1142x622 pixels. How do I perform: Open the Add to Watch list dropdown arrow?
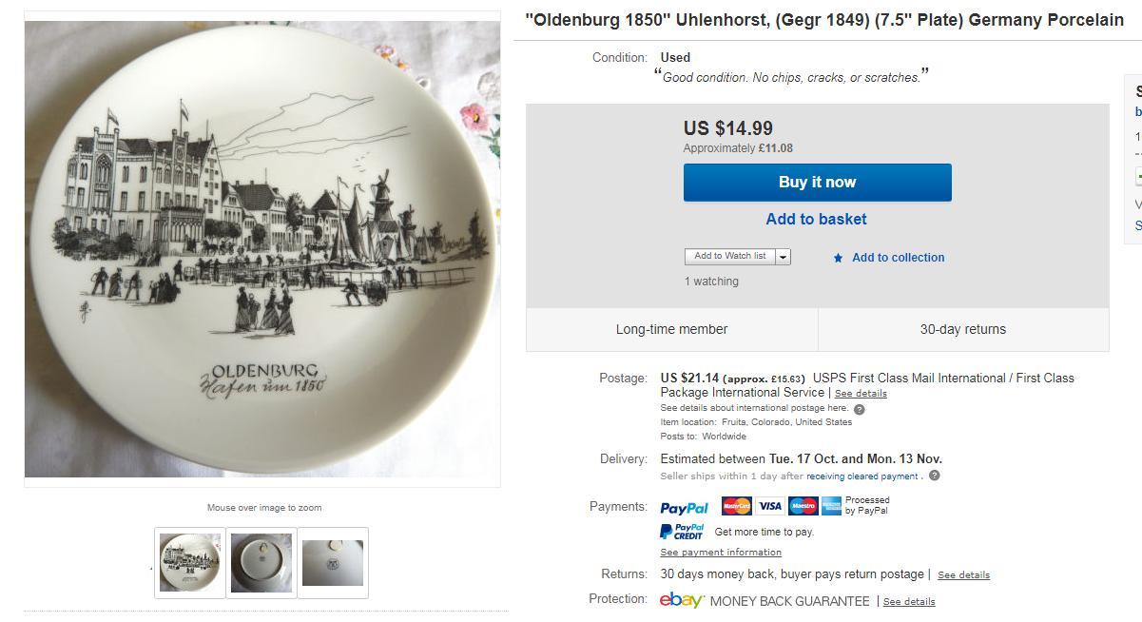[x=783, y=257]
